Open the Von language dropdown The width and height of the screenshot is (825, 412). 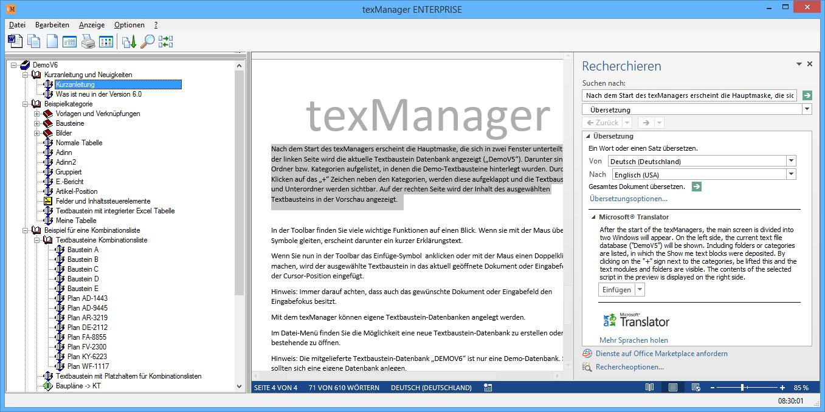click(x=791, y=160)
